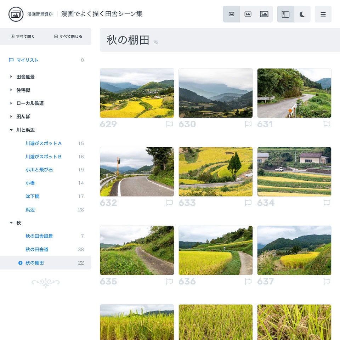Flag image 629 with its bookmark icon
The width and height of the screenshot is (340, 340).
coord(170,124)
